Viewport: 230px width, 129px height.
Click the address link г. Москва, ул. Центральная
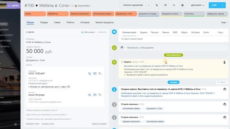coord(49,87)
